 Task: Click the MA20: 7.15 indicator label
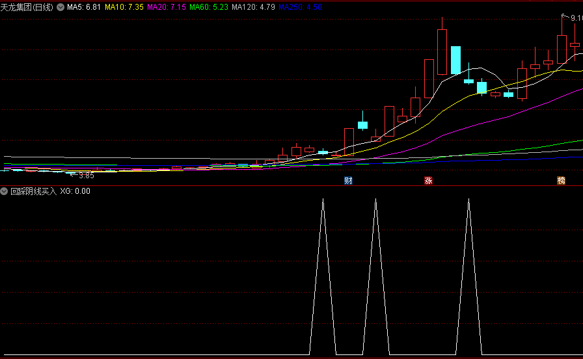click(167, 7)
